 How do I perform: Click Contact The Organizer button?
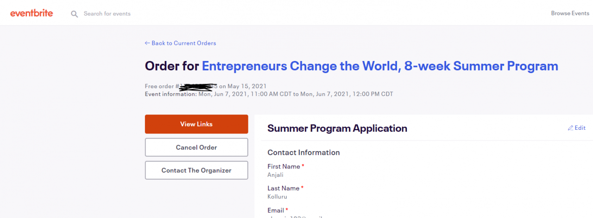(x=196, y=170)
